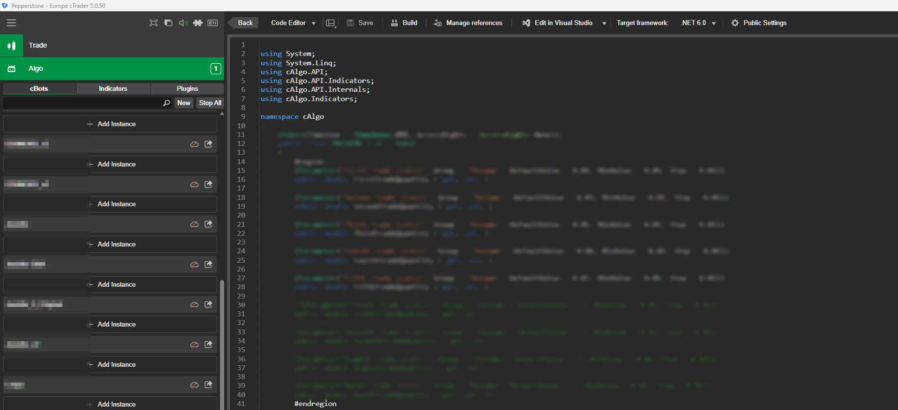Open the Algo section
Viewport: 898px width, 410px height.
tap(112, 69)
